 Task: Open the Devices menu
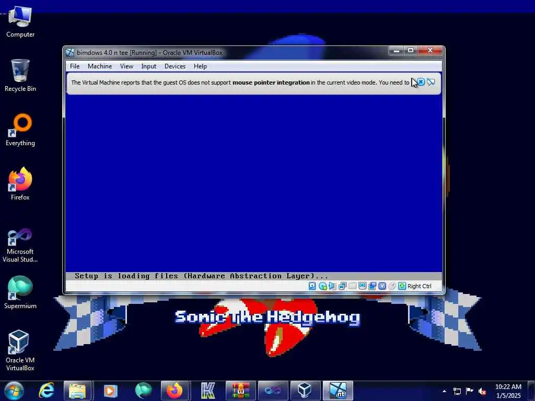(175, 66)
